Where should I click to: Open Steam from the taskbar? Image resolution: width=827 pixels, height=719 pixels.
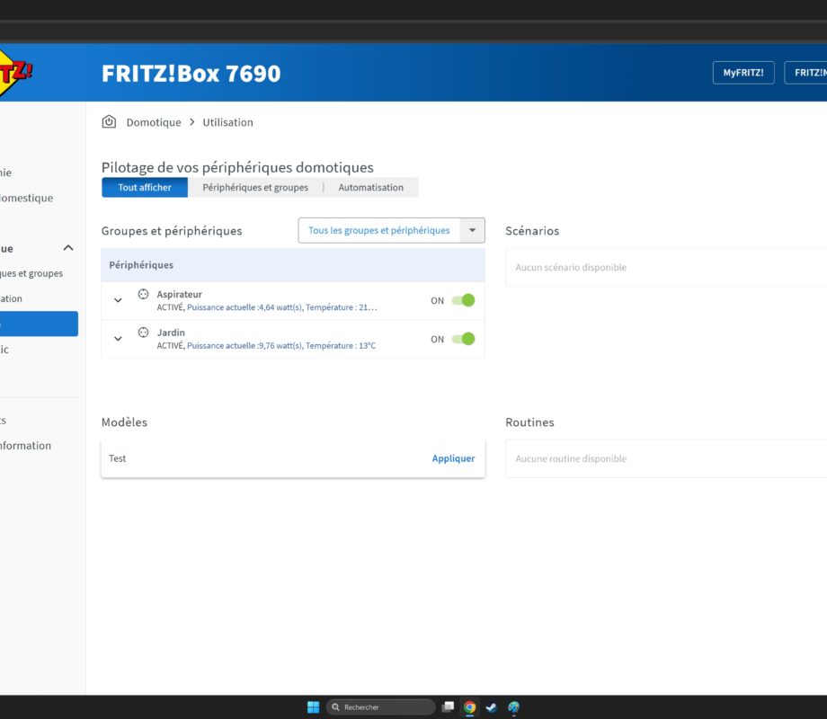click(491, 707)
